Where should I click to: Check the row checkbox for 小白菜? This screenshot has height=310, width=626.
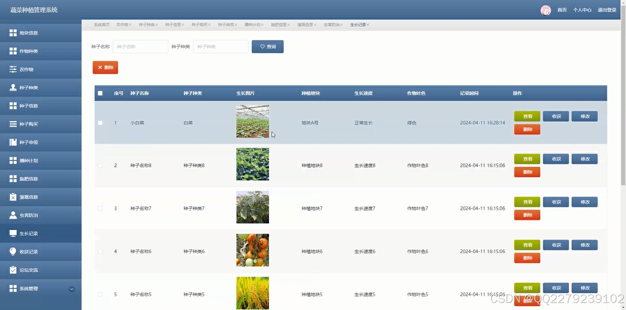pos(100,123)
